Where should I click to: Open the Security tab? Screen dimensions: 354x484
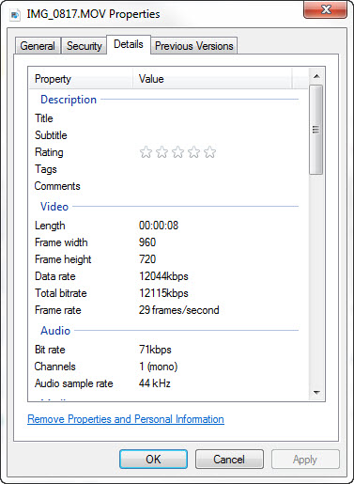pos(85,46)
